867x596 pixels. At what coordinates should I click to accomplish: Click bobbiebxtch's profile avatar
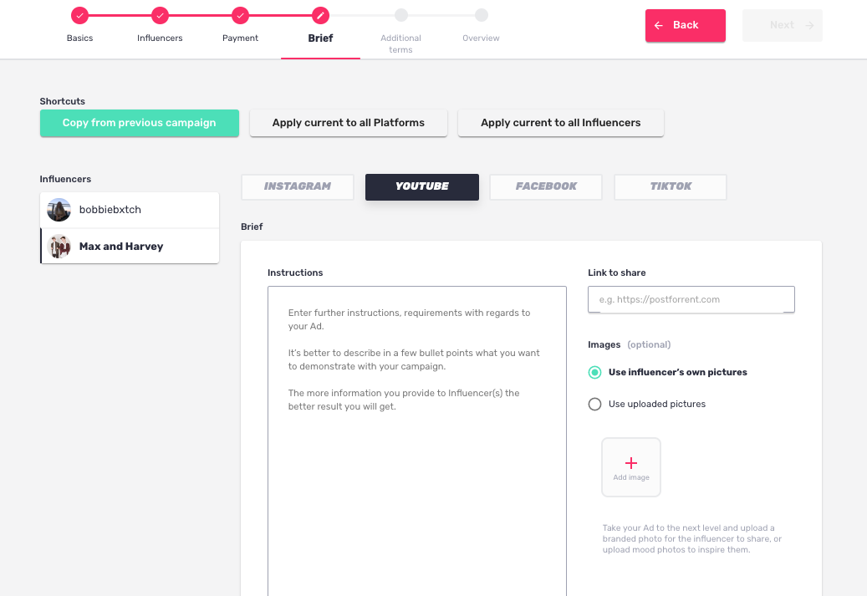59,210
